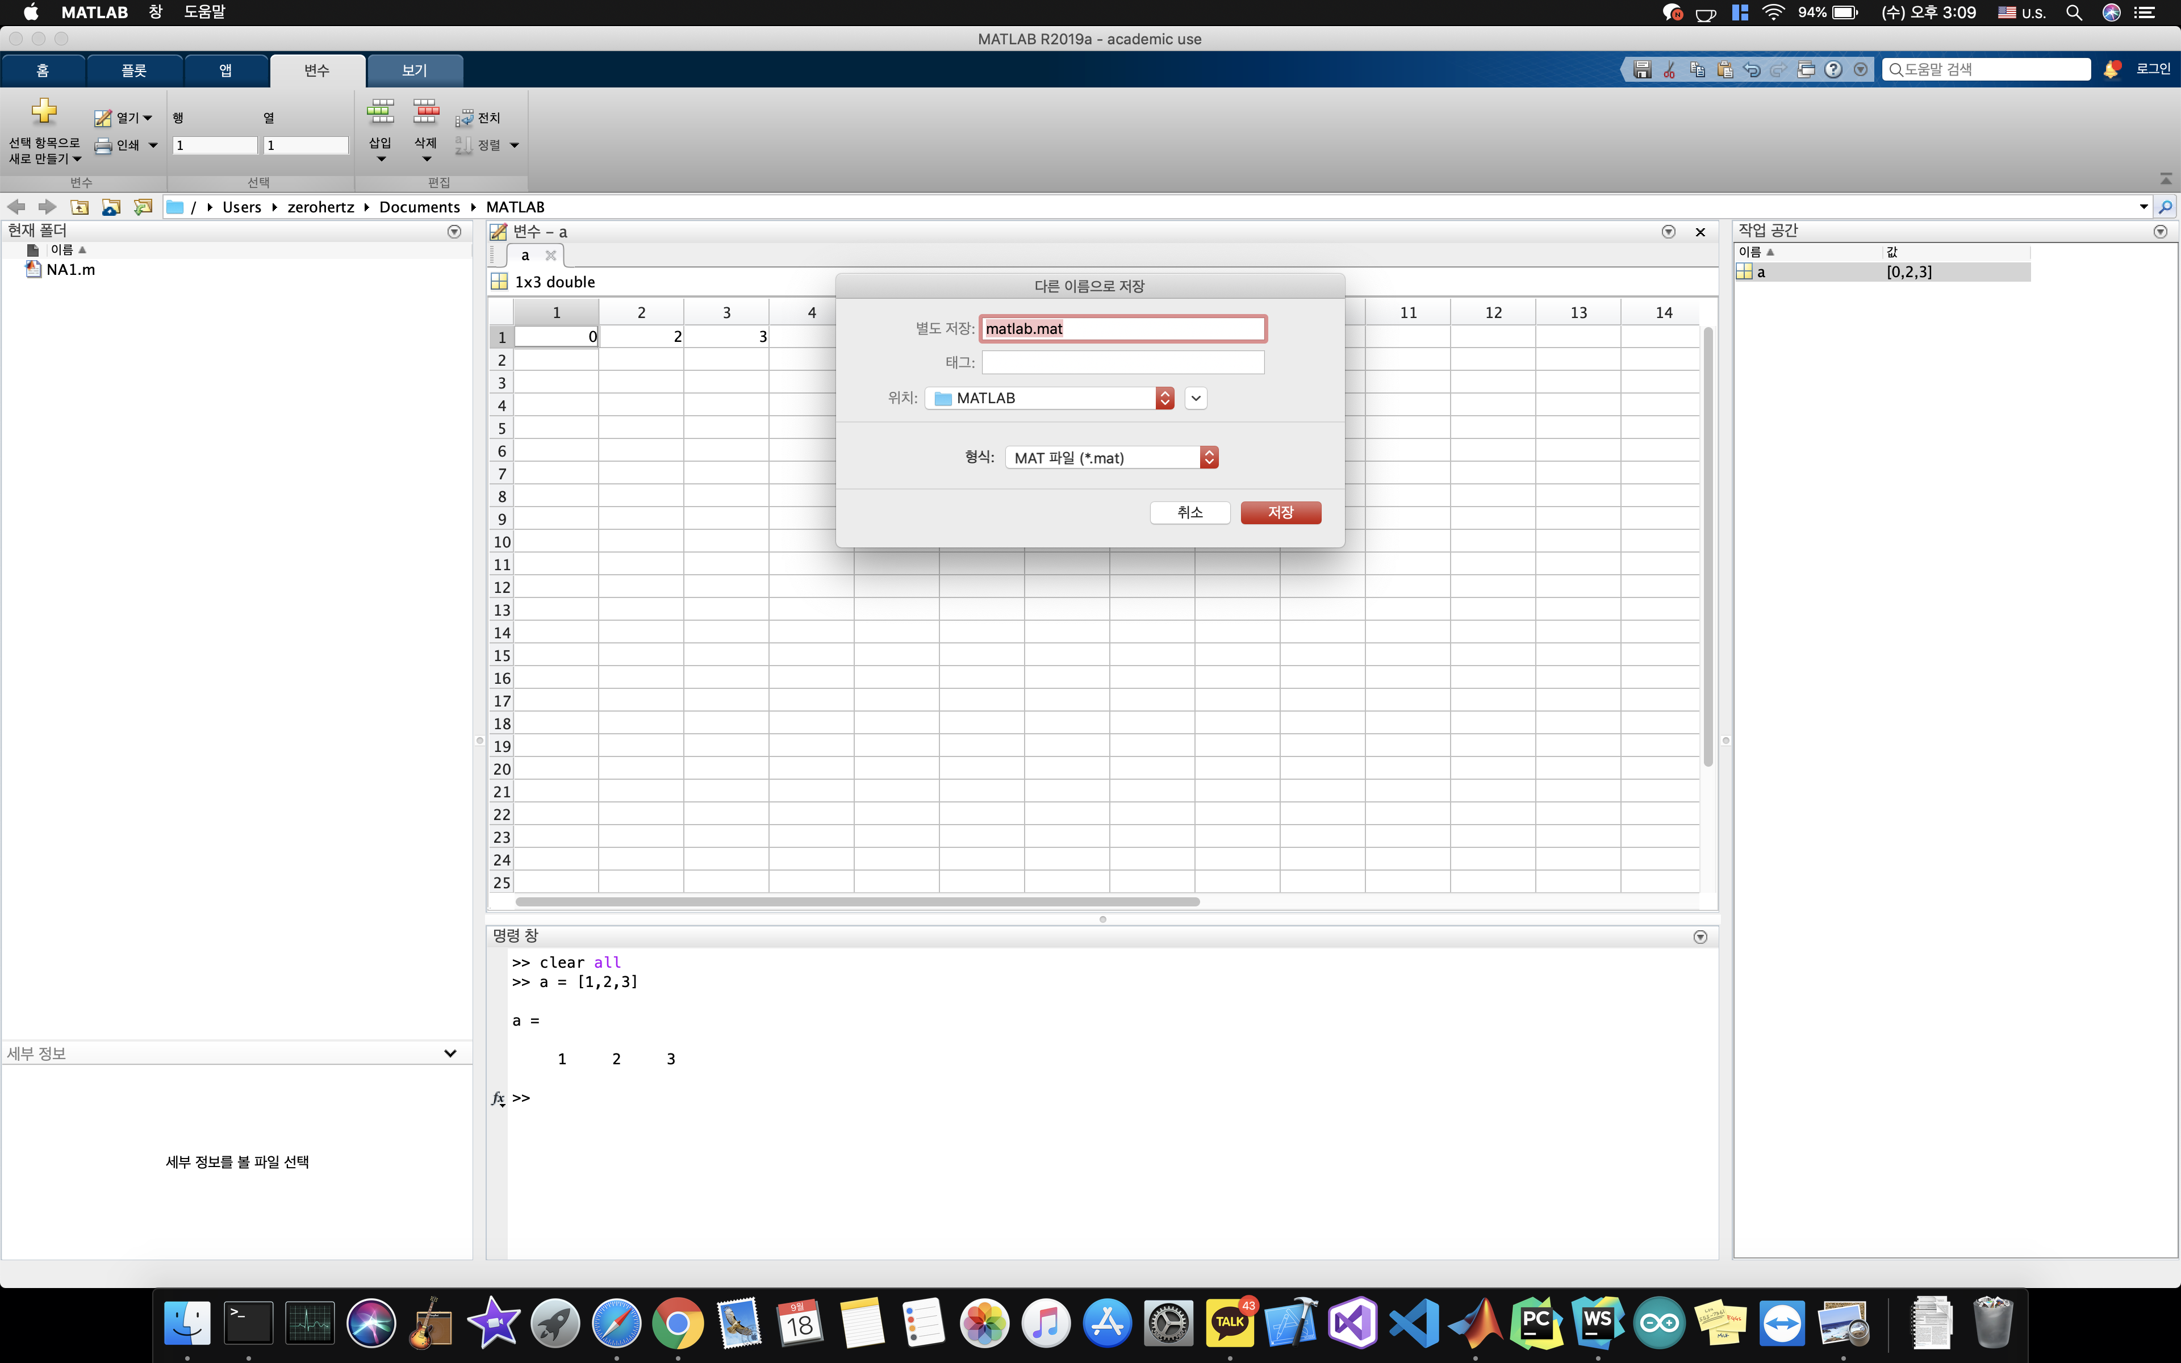Screen dimensions: 2181x1363
Task: Click the 열 (column) number field
Action: 306,145
